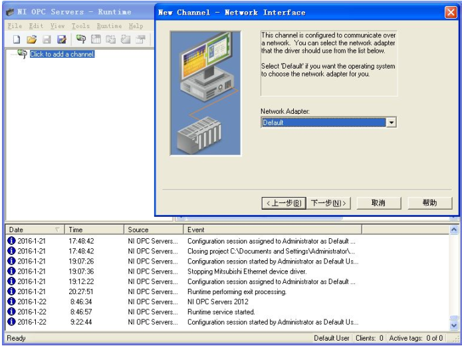Viewport: 462px width, 346px height.
Task: Sort the event log by Date column
Action: pyautogui.click(x=35, y=230)
